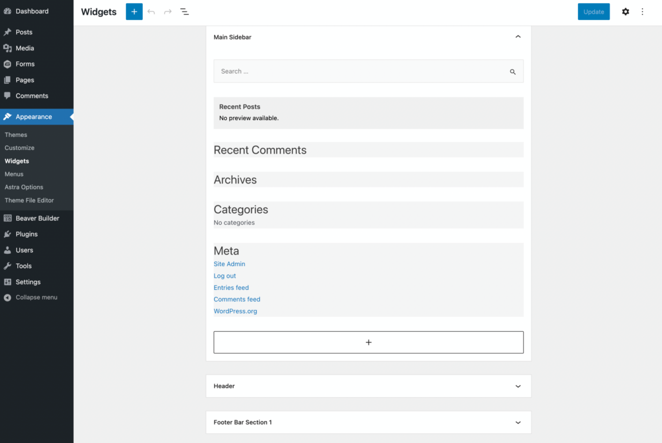Screen dimensions: 662x443
Task: Click the undo arrow icon
Action: [x=151, y=12]
